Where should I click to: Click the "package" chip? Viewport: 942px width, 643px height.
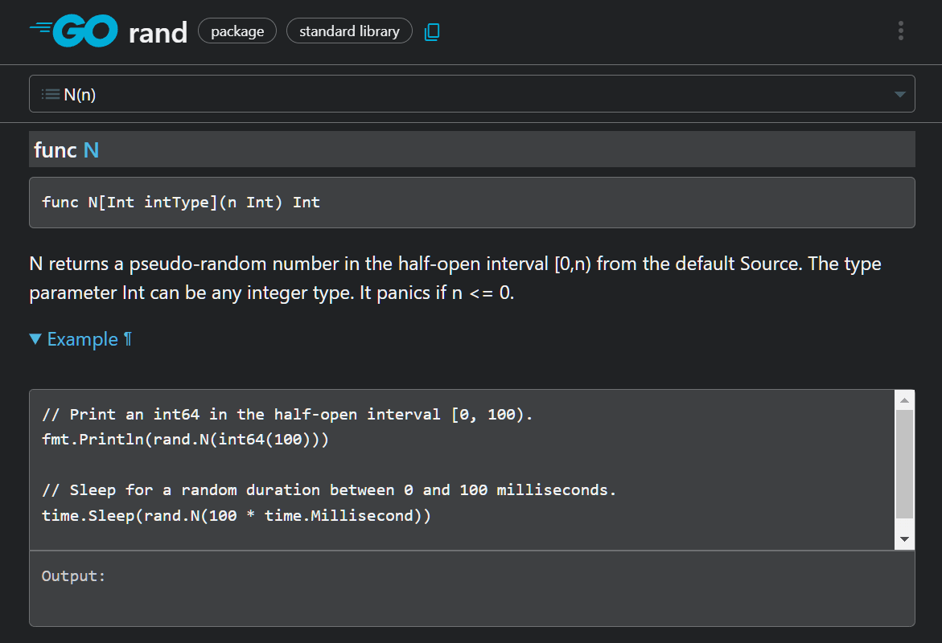pos(237,31)
